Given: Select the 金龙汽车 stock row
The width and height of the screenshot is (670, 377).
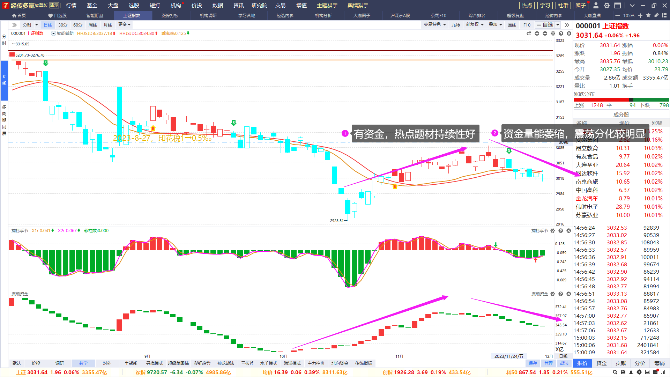Looking at the screenshot, I should tap(621, 198).
